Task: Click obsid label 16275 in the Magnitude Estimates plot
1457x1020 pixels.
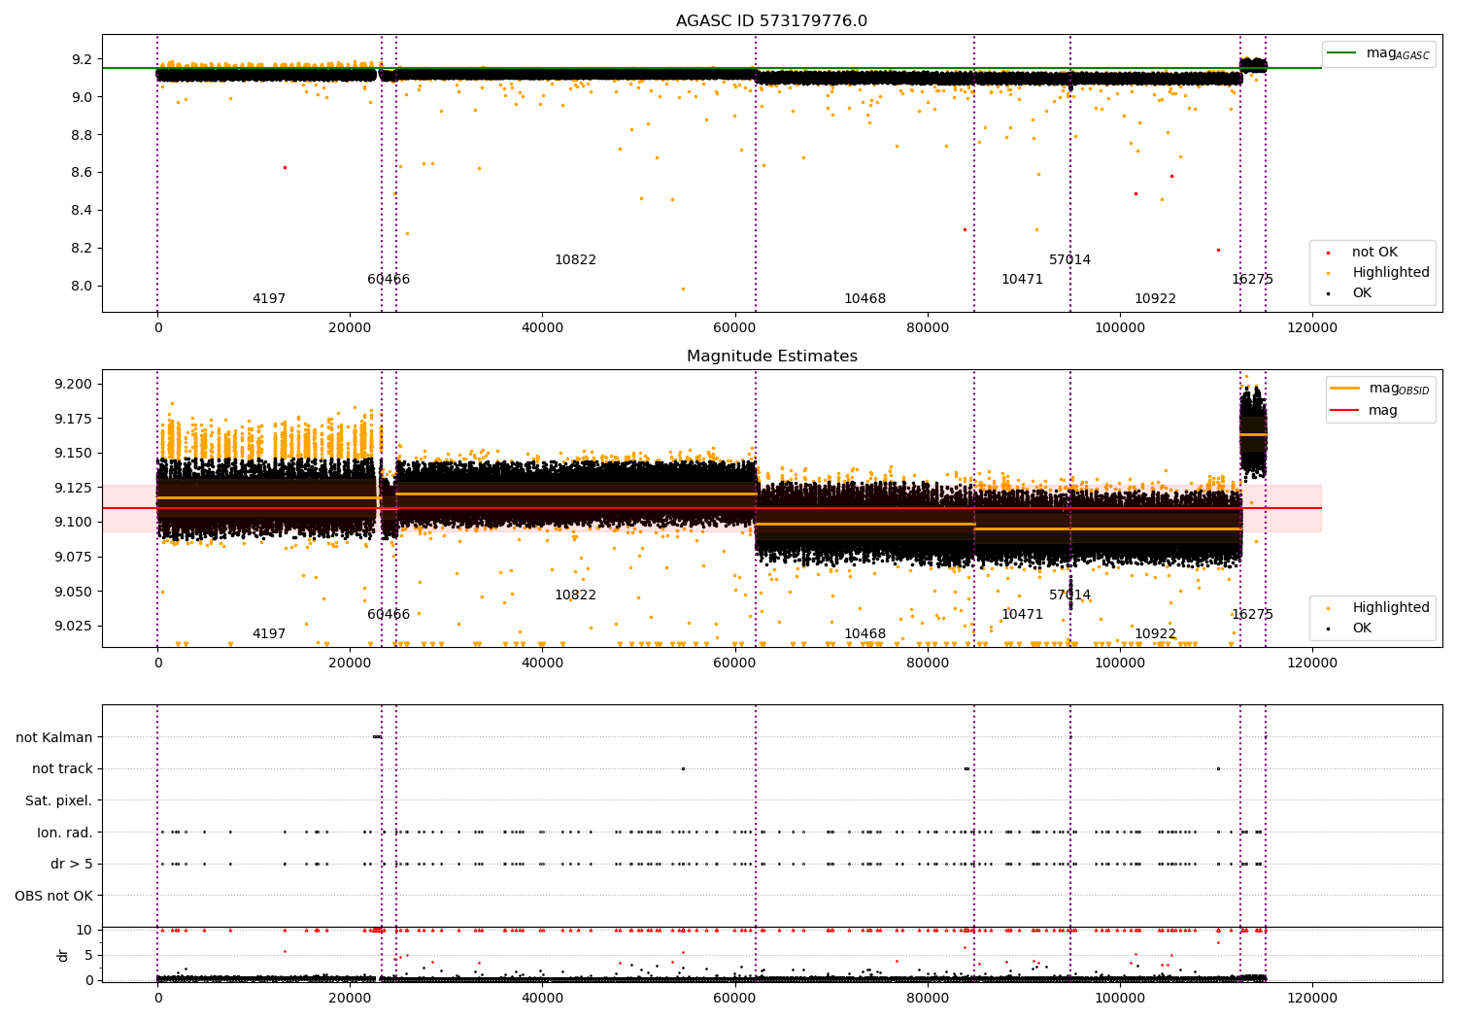Action: point(1252,615)
